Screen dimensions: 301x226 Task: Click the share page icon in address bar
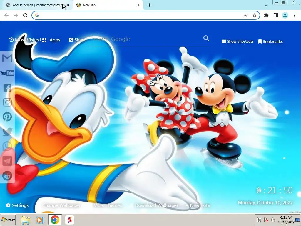point(245,15)
